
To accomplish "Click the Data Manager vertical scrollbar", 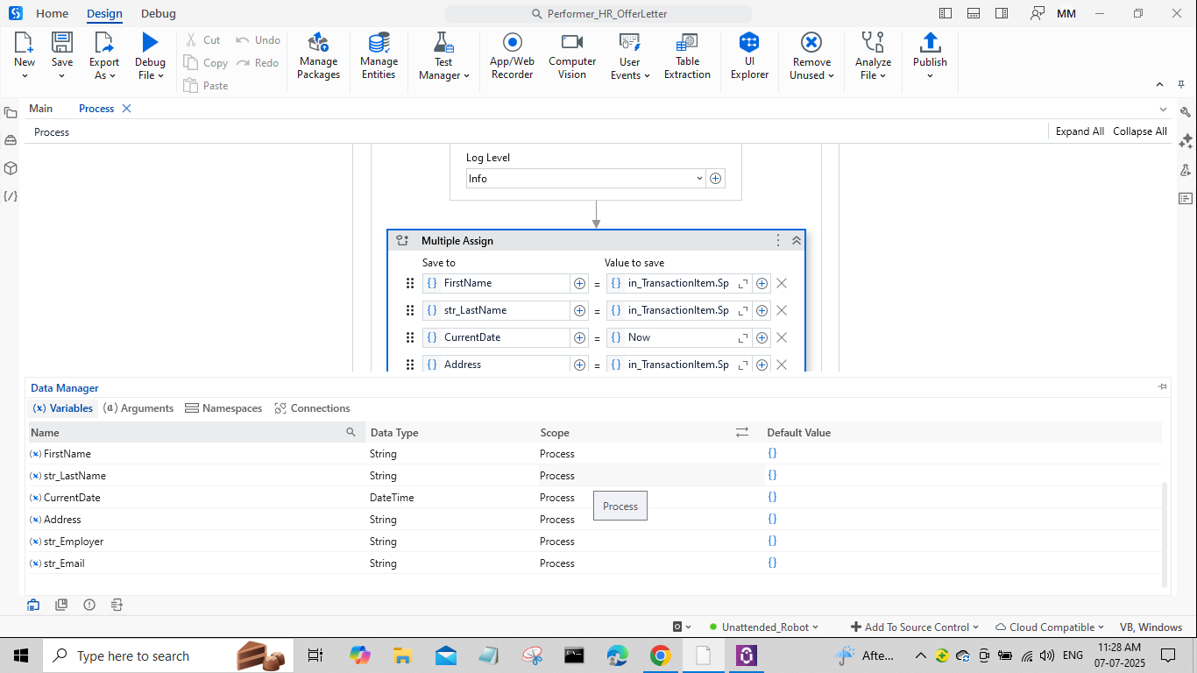I will click(x=1165, y=533).
